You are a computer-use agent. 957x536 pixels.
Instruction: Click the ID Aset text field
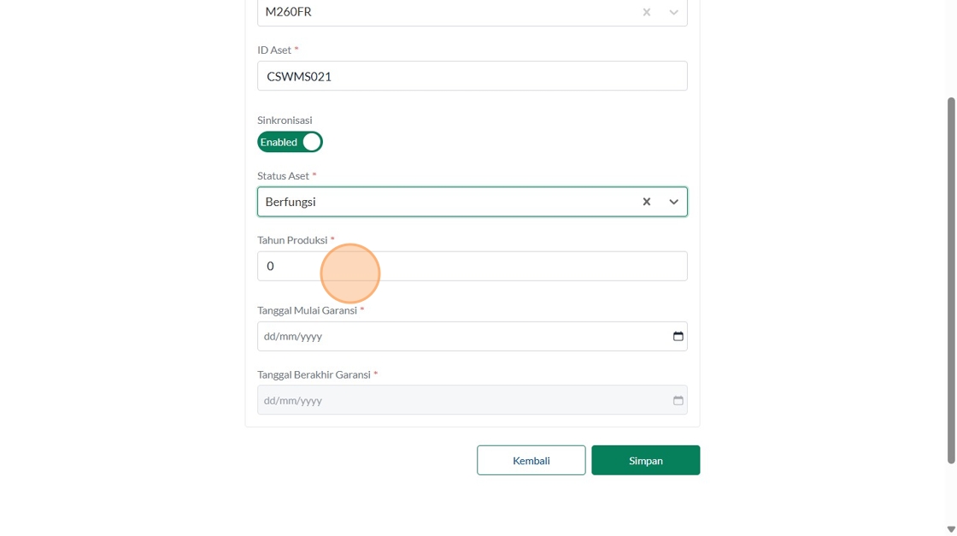[472, 76]
